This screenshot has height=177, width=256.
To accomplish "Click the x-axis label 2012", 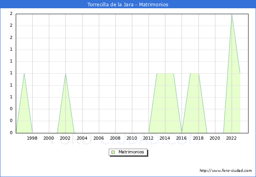I will (148, 138).
